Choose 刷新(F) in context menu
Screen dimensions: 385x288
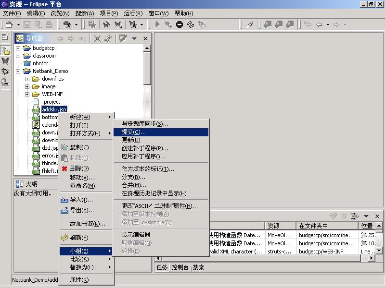pos(86,238)
